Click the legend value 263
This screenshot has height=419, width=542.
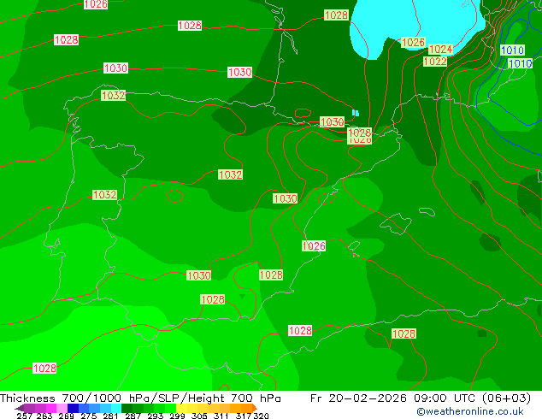pyautogui.click(x=44, y=416)
